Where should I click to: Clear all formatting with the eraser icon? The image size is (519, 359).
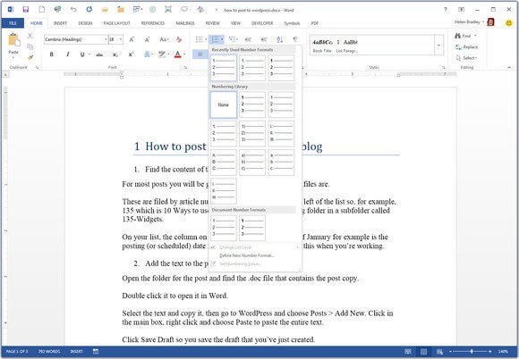point(179,39)
